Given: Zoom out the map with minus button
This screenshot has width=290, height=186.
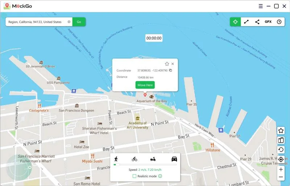Looking at the screenshot, I should coord(281,177).
